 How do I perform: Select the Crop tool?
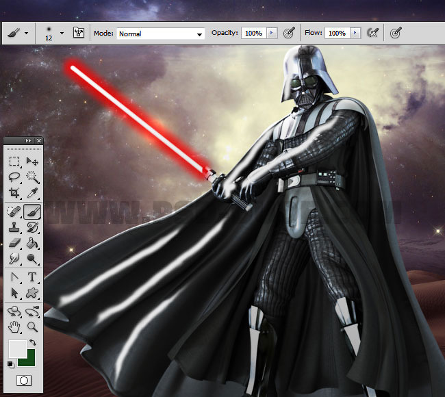(x=14, y=193)
